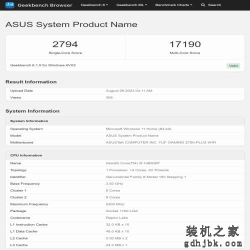
Task: Select the Model value ASUS System Product Name
Action: (132, 135)
